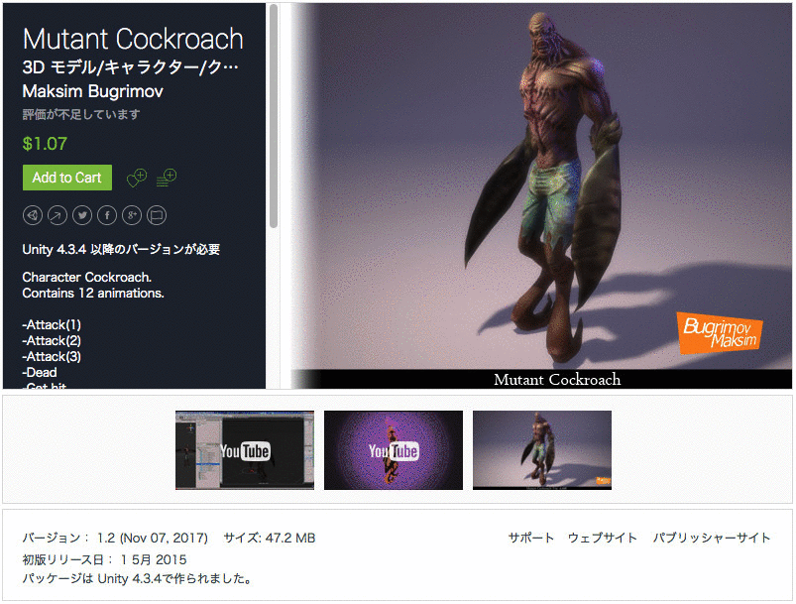Screen dimensions: 796x604
Task: Open the Maksim Bugrimov publisher link
Action: 93,91
